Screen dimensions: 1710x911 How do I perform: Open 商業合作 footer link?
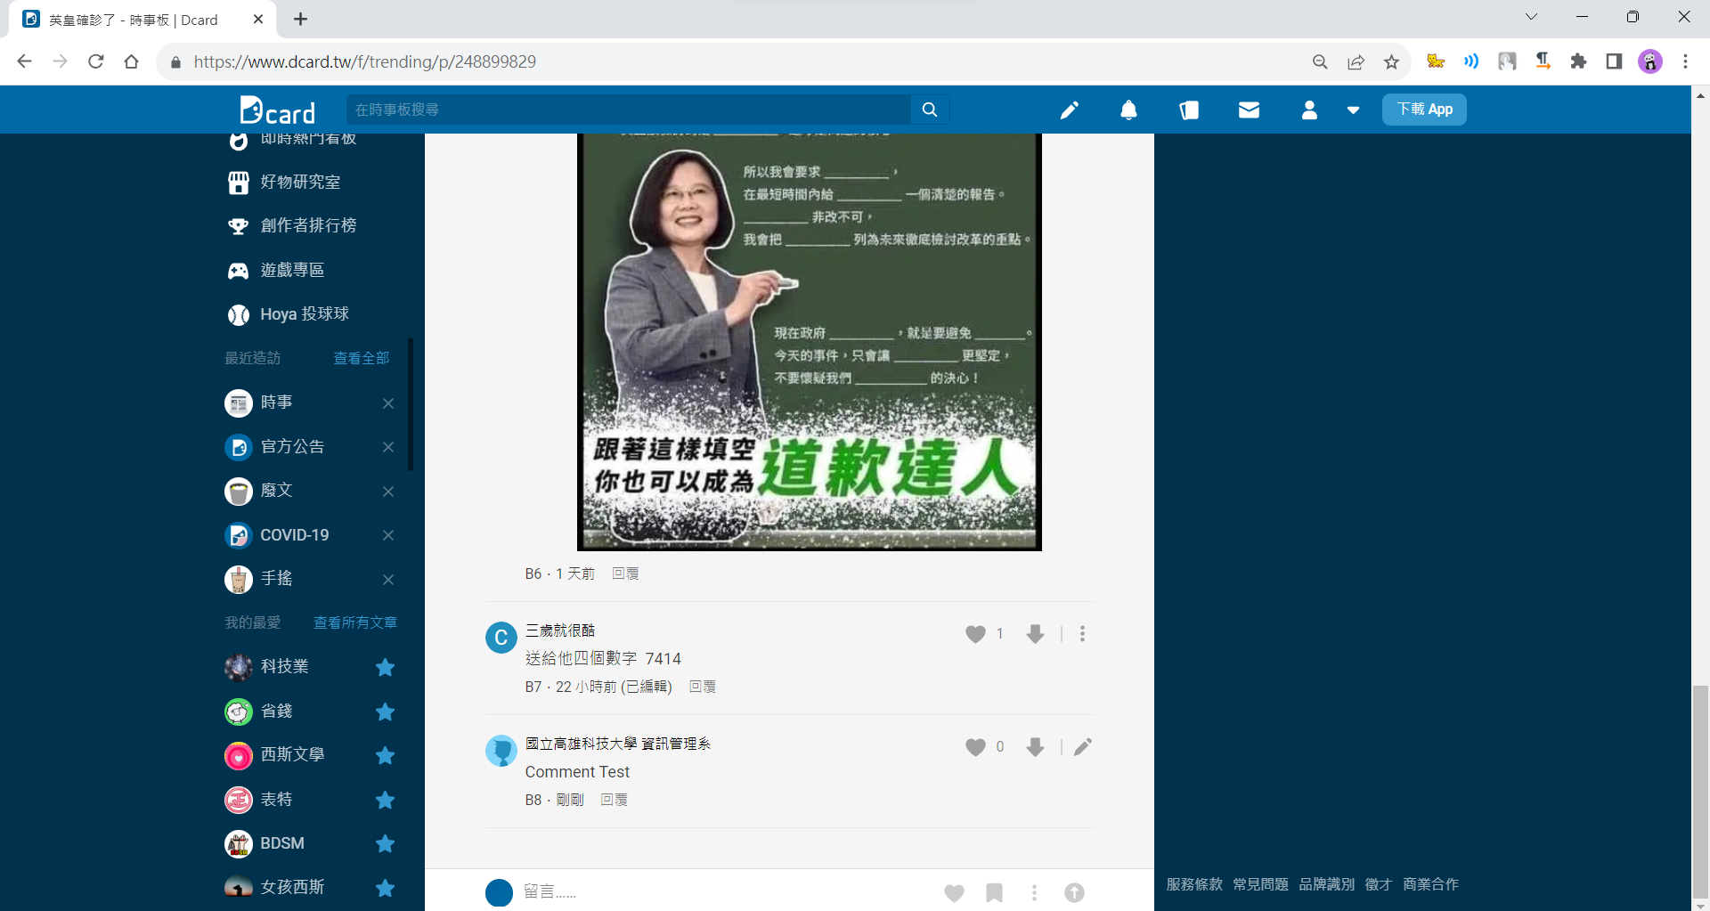(x=1430, y=884)
